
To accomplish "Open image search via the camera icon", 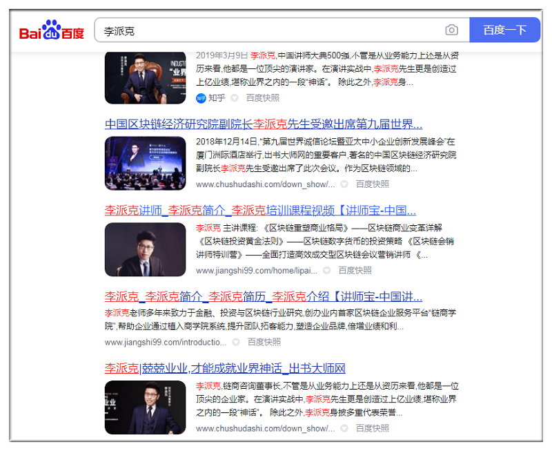I will [x=451, y=30].
